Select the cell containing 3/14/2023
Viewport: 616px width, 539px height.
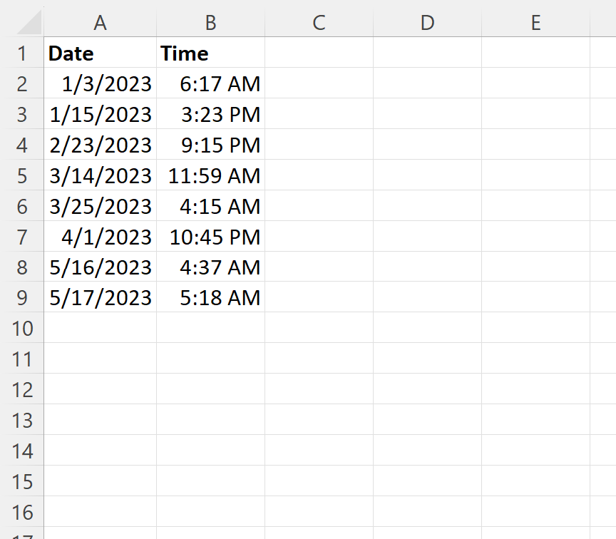click(100, 175)
